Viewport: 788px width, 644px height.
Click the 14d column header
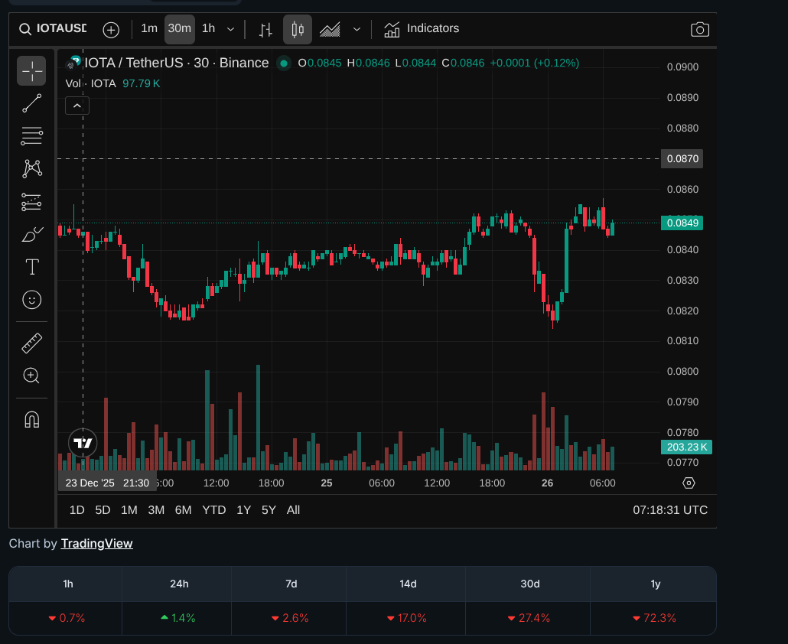[x=408, y=584]
